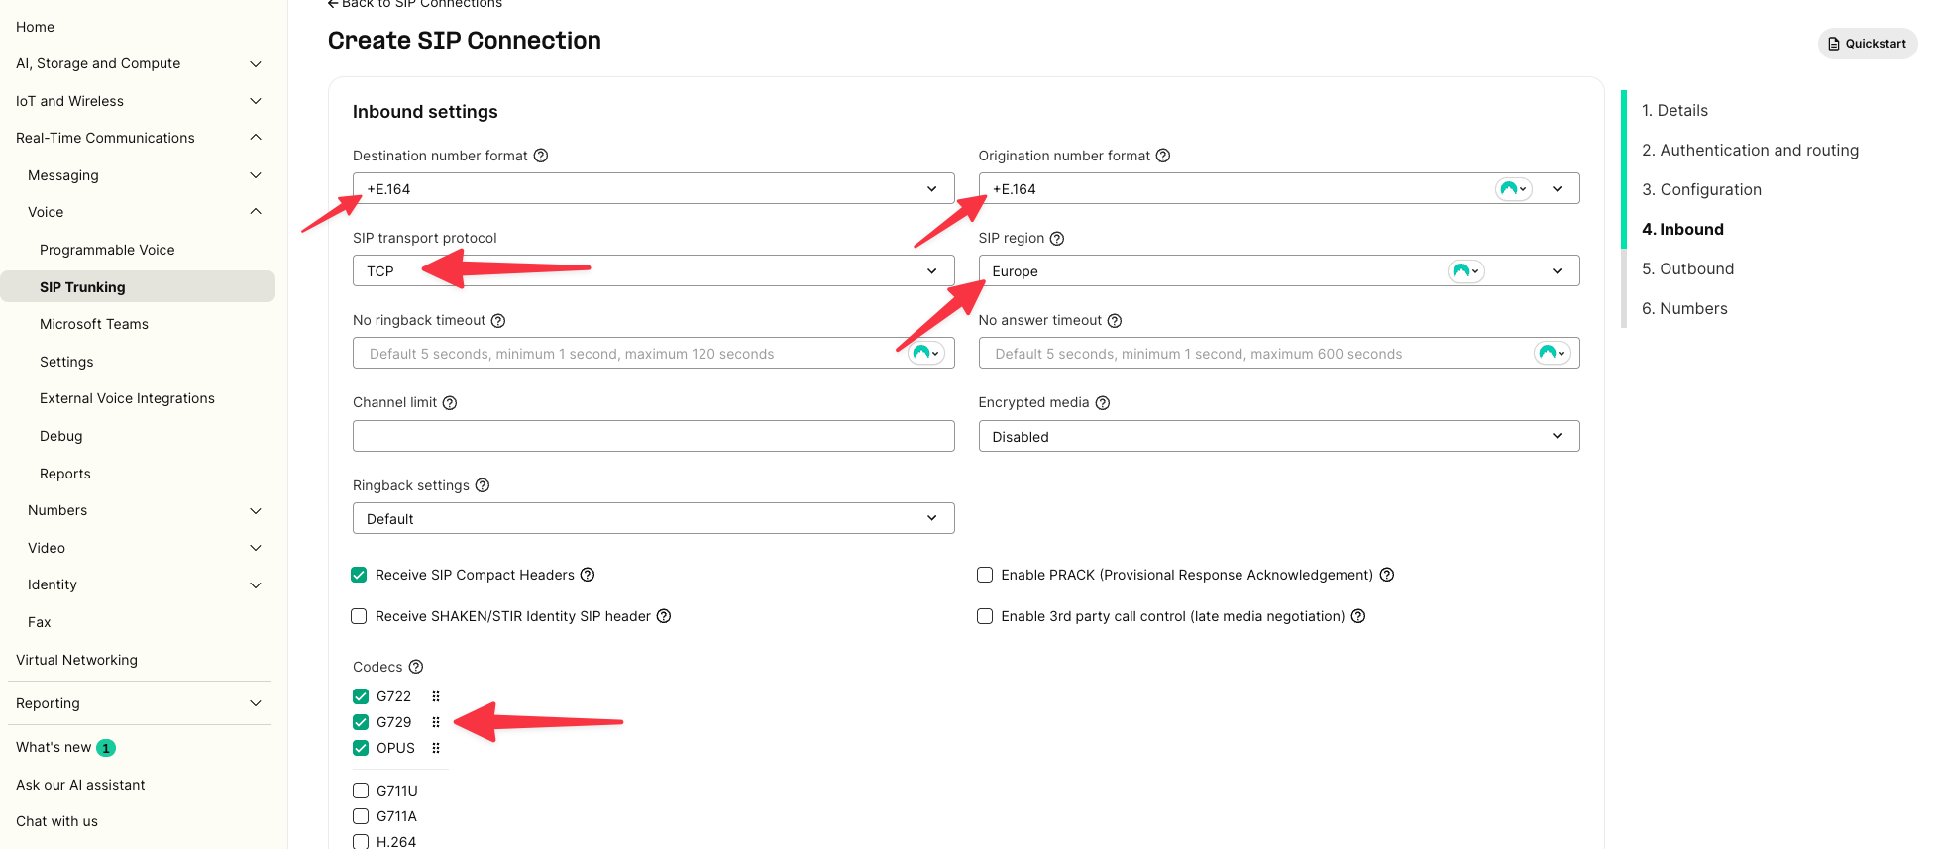Check the G711U codec box
The height and width of the screenshot is (849, 1939).
pyautogui.click(x=361, y=791)
